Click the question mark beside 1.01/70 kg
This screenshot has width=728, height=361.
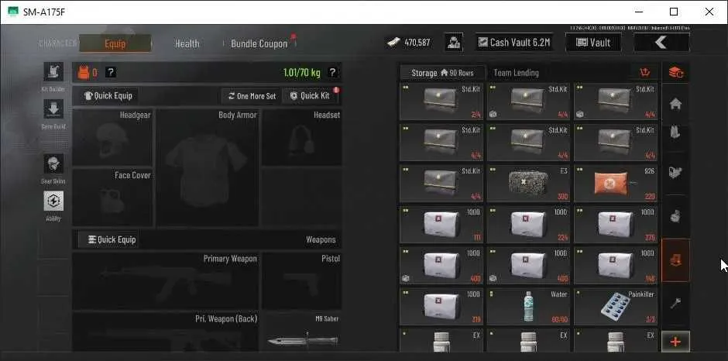coord(332,73)
